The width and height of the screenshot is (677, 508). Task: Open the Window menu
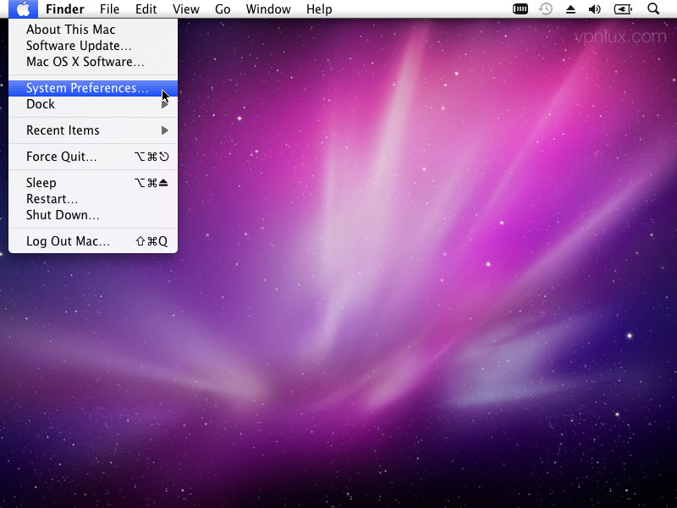[268, 9]
